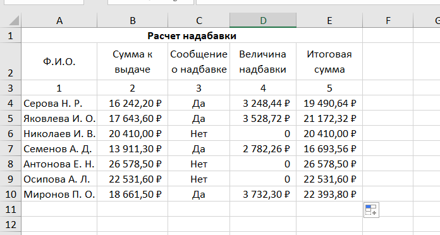This screenshot has height=235, width=440.
Task: Click 'Да' in Серова's row
Action: [199, 103]
